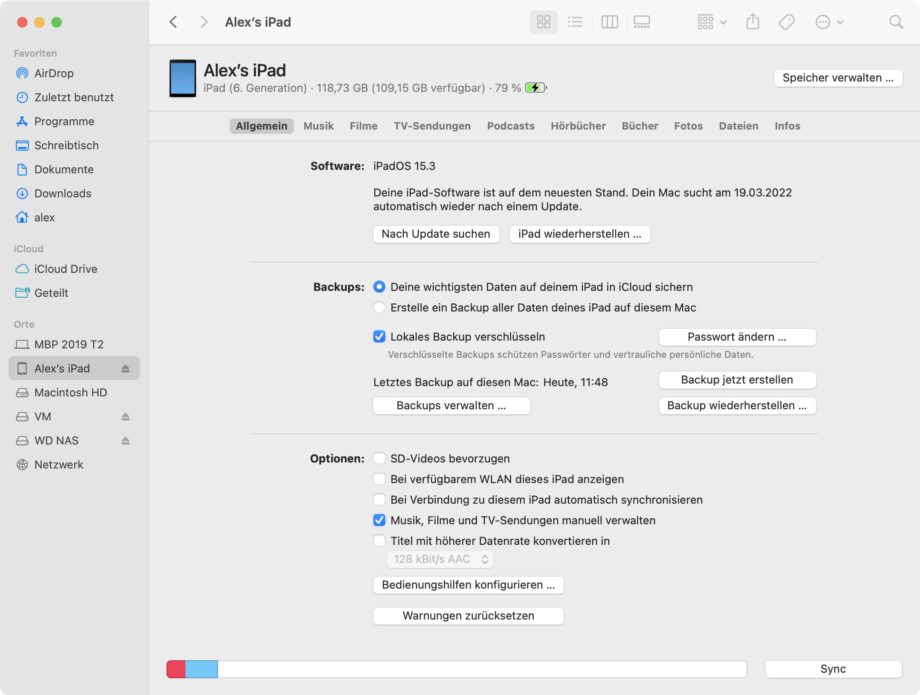
Task: Click Speicher verwalten button
Action: pos(838,78)
